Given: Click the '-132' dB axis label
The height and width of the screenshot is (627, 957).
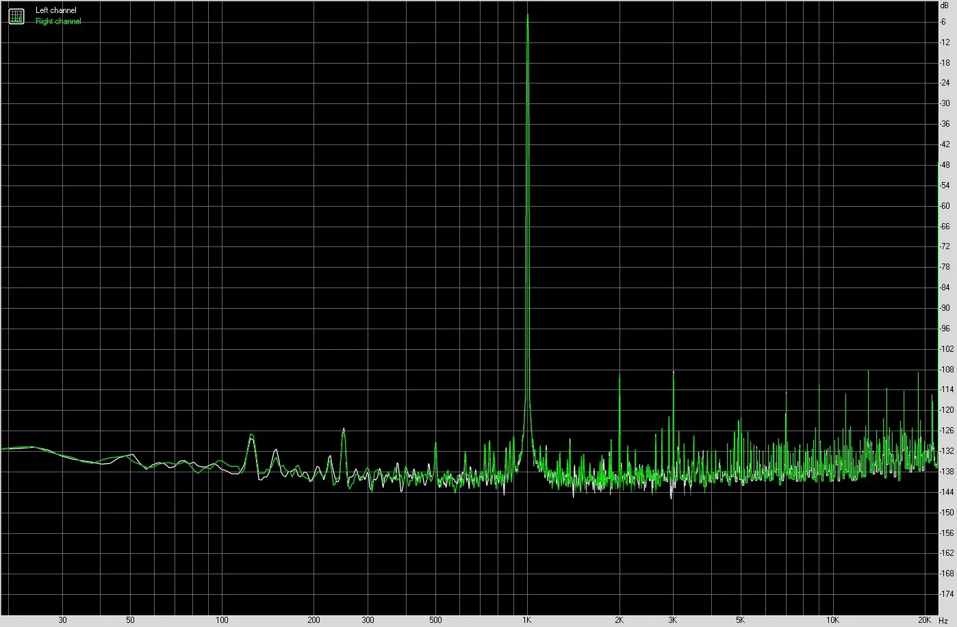Looking at the screenshot, I should (947, 451).
